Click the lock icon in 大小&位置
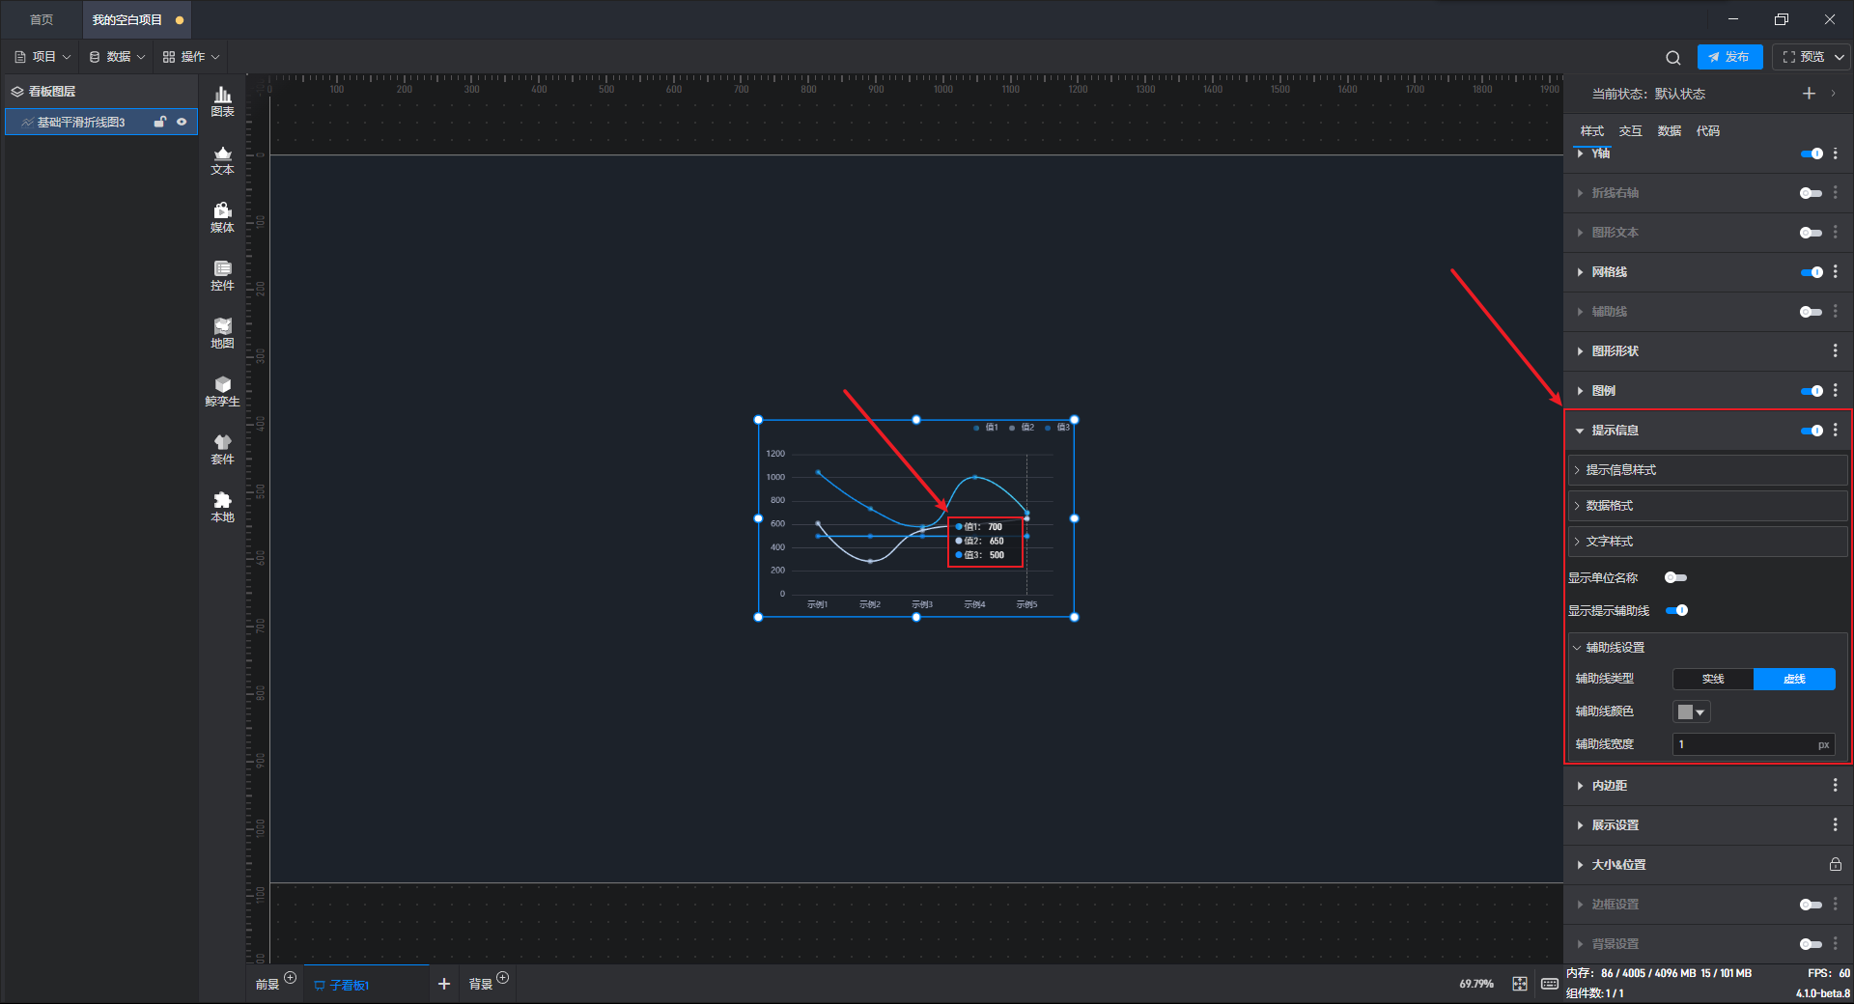 pos(1836,865)
